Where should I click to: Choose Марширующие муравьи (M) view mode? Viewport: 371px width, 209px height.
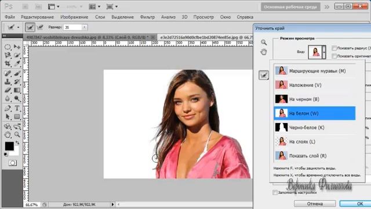point(315,71)
